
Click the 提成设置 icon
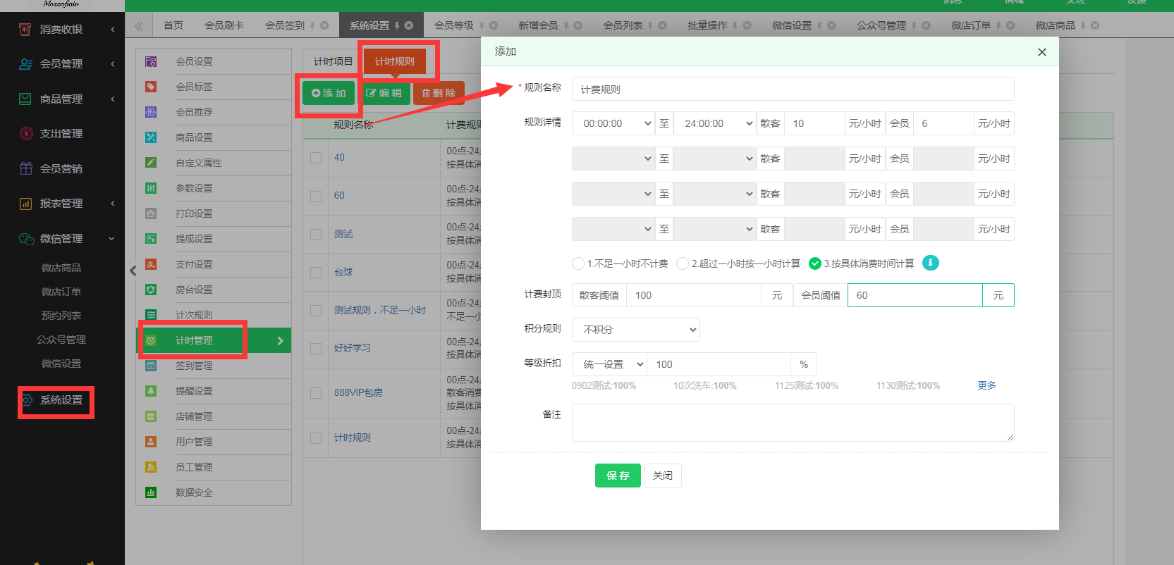[151, 239]
